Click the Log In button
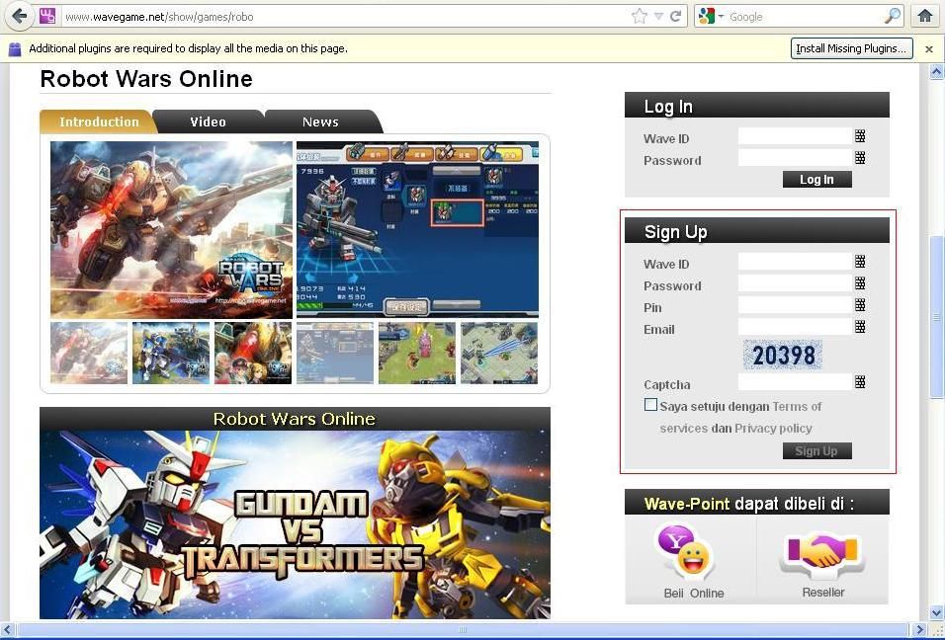 pos(817,180)
